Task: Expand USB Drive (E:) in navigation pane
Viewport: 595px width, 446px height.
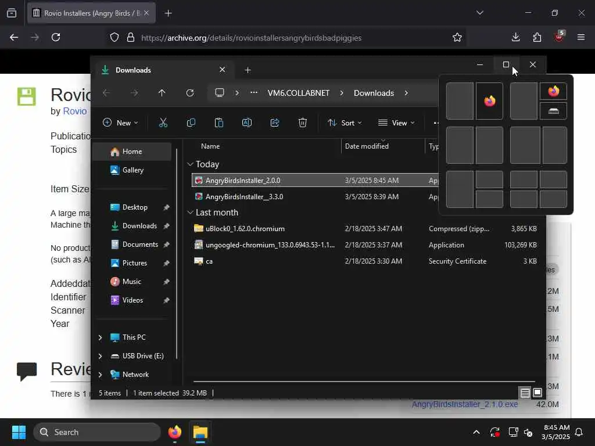Action: [100, 356]
